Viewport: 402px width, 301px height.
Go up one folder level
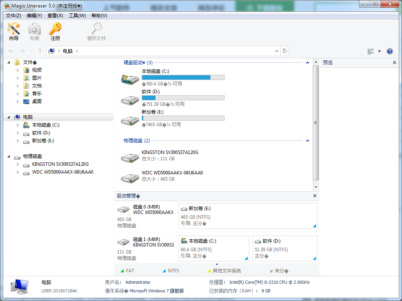click(40, 51)
